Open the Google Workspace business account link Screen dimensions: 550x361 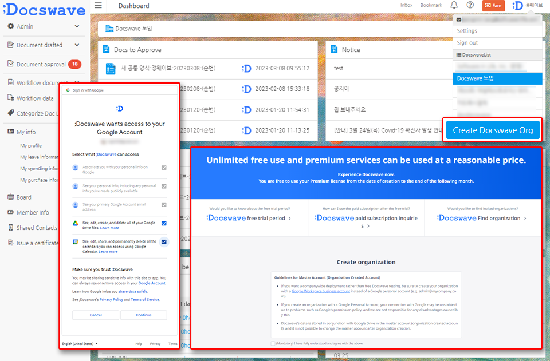[321, 291]
